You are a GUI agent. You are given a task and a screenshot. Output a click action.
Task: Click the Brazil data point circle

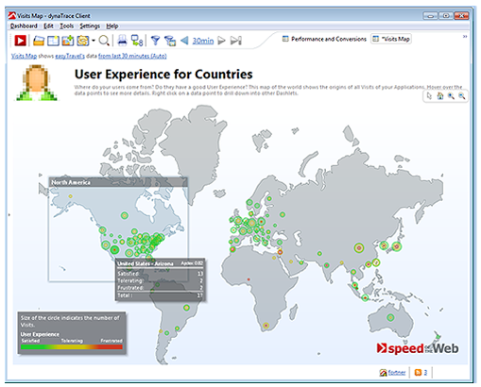186,308
